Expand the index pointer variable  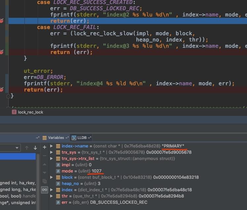[x=52, y=190]
